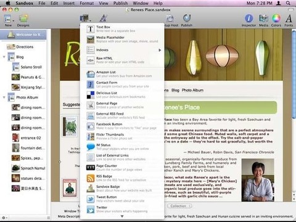Open the user account menu bar icon

click(279, 3)
